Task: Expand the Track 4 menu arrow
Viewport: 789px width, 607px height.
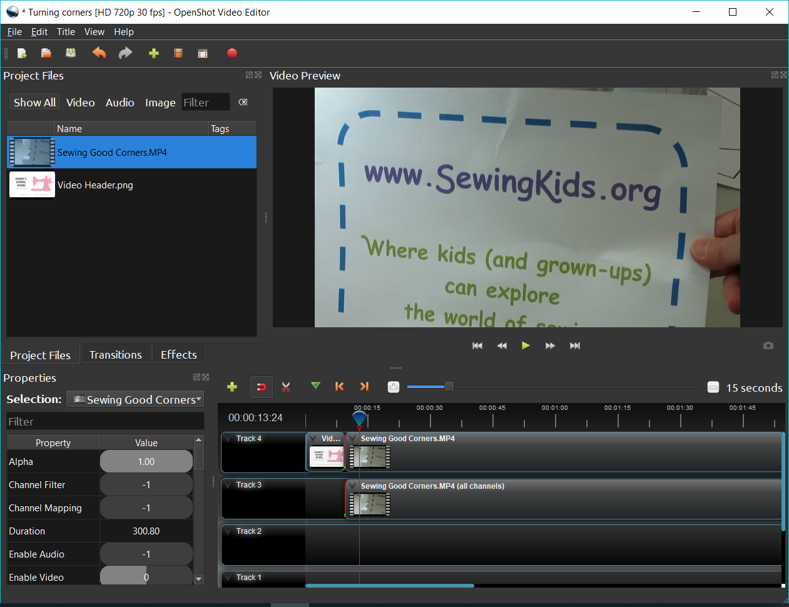Action: [228, 439]
